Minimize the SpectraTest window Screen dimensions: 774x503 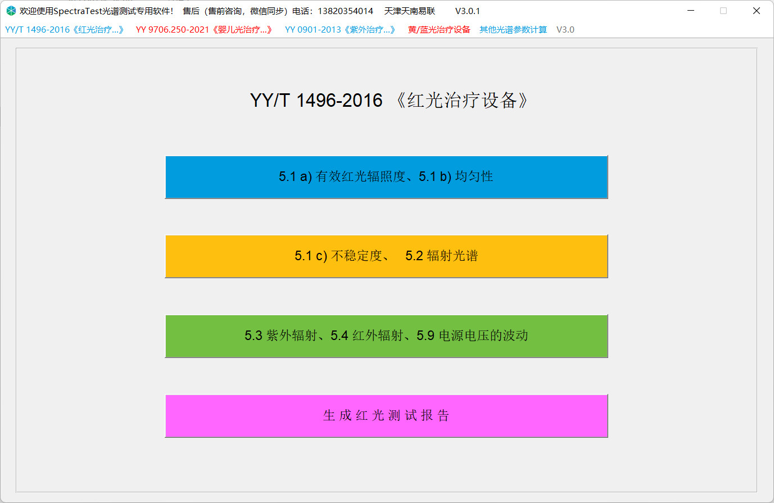[x=691, y=11]
